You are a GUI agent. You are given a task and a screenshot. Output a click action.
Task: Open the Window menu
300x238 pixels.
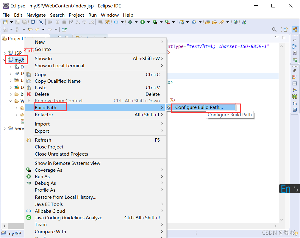click(110, 15)
